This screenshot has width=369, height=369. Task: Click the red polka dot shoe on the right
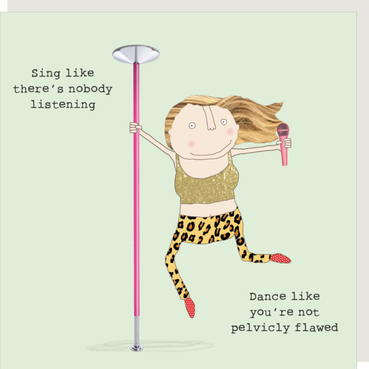click(x=280, y=258)
